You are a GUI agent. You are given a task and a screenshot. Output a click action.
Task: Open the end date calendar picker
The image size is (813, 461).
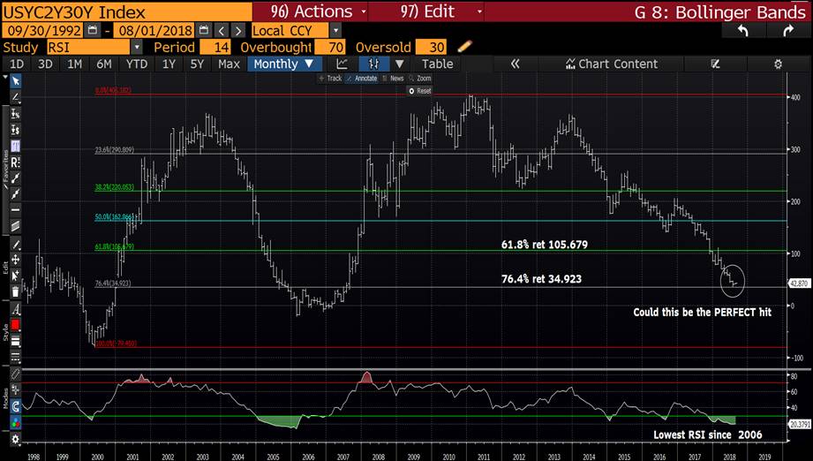click(x=204, y=30)
